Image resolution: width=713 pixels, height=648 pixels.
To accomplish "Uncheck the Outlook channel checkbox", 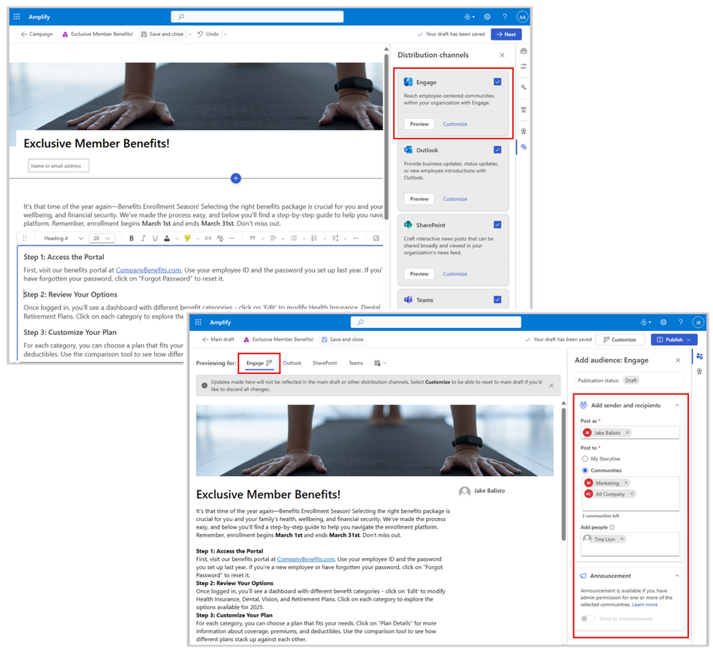I will pyautogui.click(x=497, y=149).
